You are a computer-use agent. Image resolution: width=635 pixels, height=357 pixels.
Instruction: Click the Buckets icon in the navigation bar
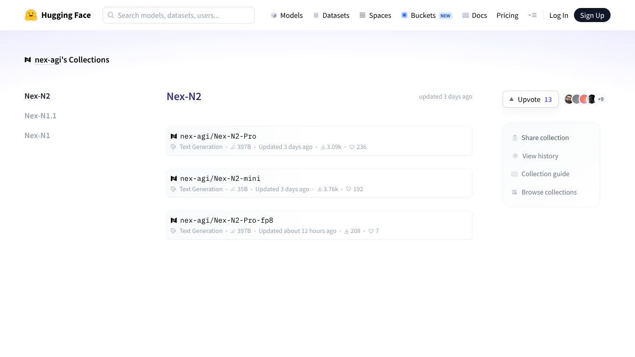(x=404, y=15)
